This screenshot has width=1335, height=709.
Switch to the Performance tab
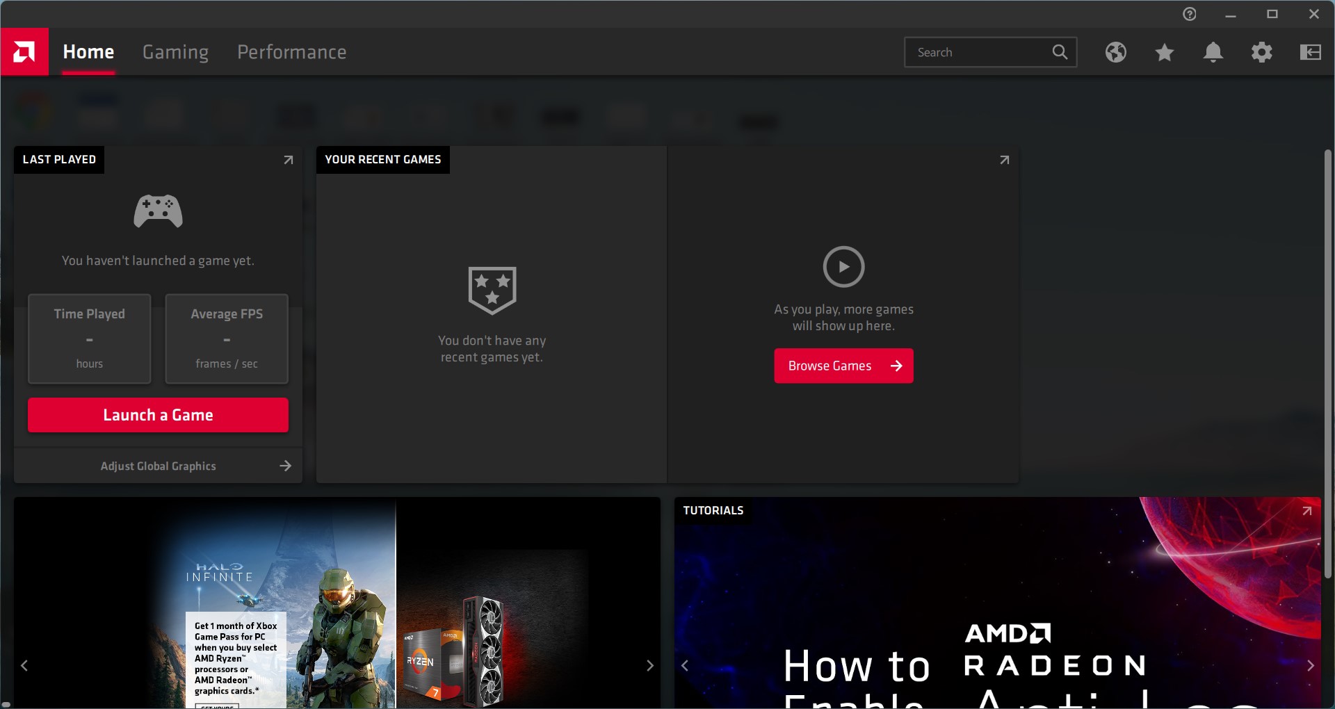tap(291, 51)
